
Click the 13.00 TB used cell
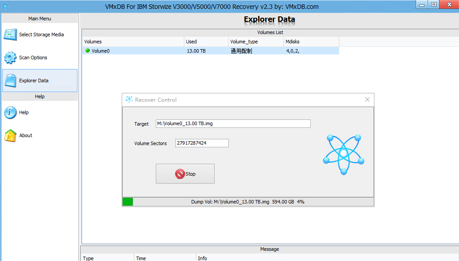pos(196,51)
